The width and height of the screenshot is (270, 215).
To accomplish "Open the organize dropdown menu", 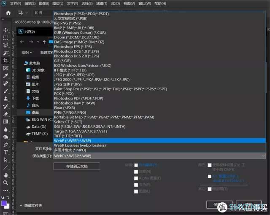I will pyautogui.click(x=27, y=52).
